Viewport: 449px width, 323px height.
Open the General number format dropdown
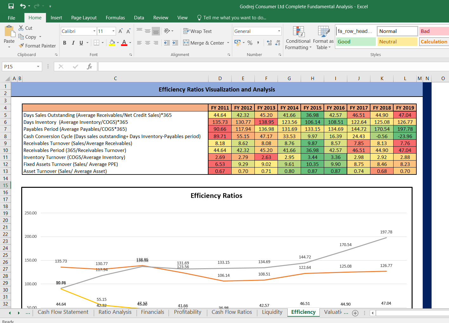coord(279,31)
